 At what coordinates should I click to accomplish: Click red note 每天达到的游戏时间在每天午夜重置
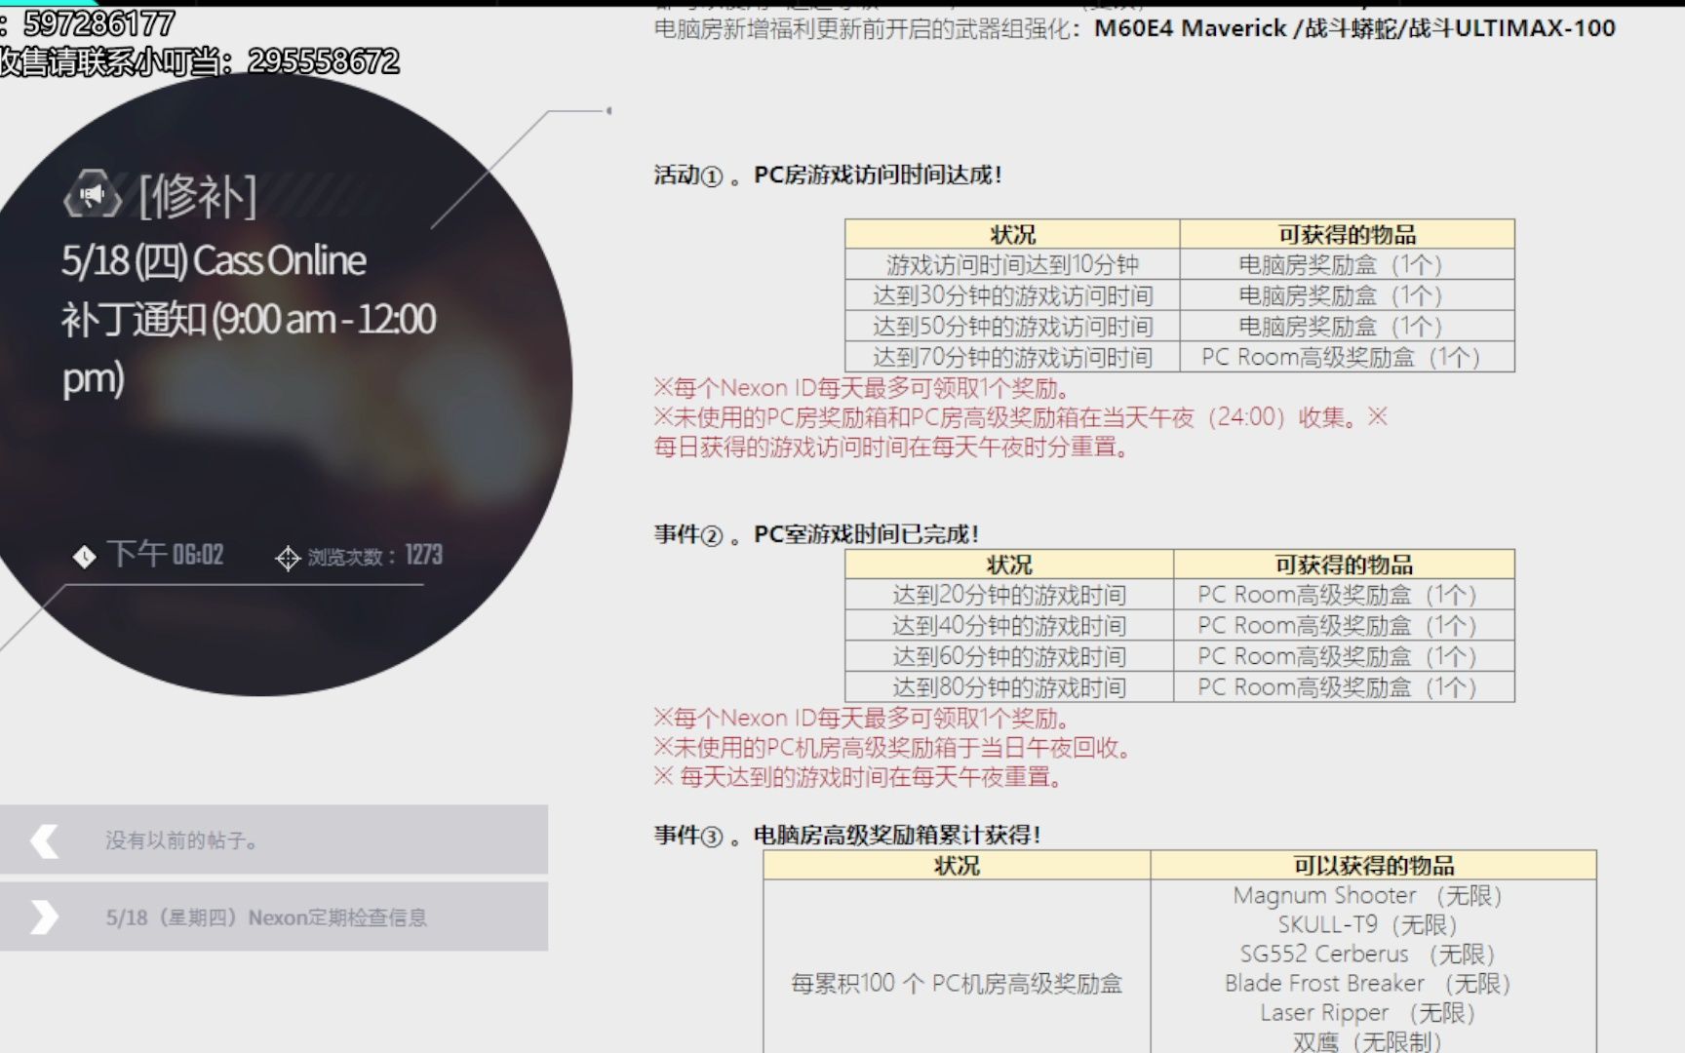tap(858, 777)
